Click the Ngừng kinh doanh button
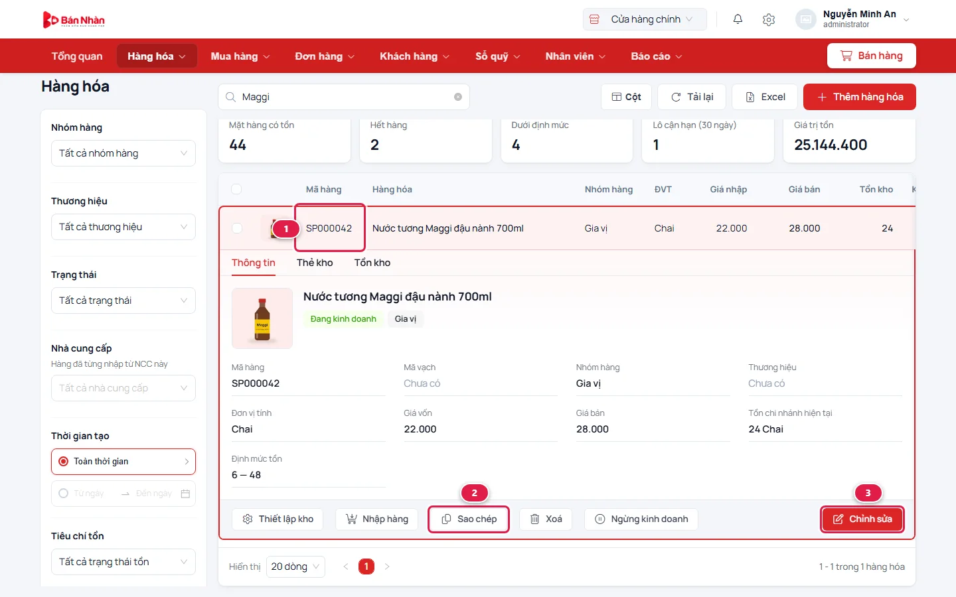 [x=641, y=519]
